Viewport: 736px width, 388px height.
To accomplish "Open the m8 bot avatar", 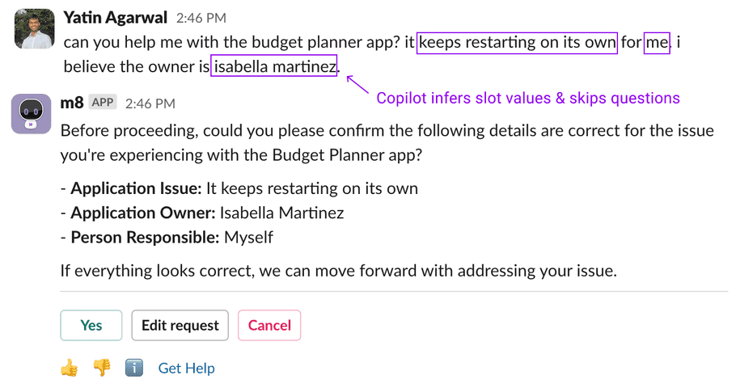I will click(x=31, y=114).
